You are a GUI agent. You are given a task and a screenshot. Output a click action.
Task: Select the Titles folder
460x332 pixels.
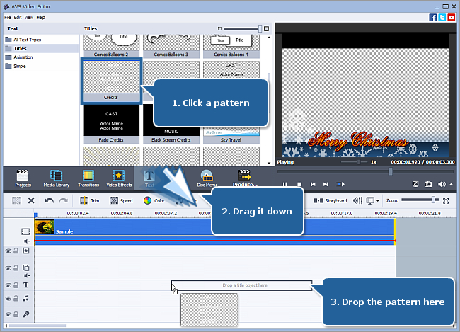42,48
